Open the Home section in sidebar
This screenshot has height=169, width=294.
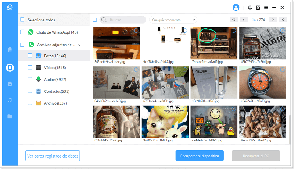pyautogui.click(x=10, y=49)
